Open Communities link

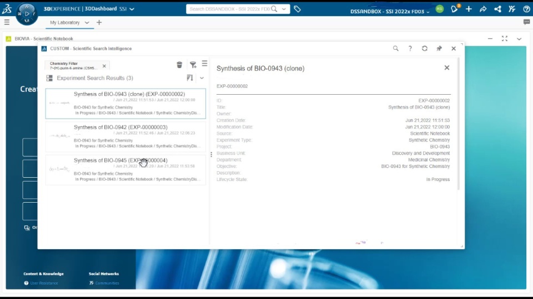107,283
